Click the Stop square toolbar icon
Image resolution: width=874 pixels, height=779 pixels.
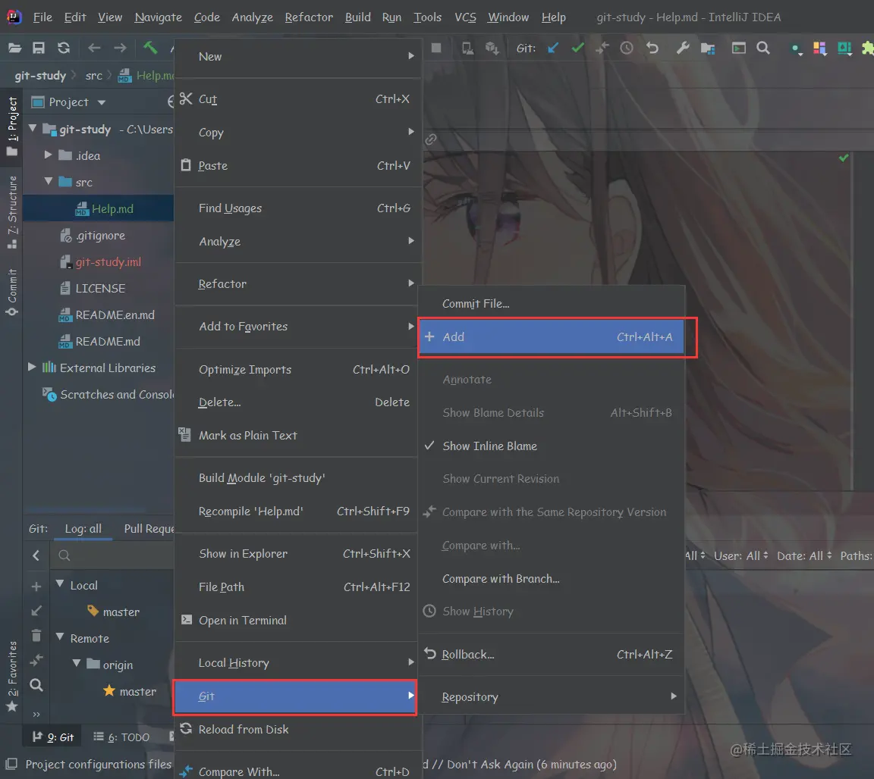point(436,48)
